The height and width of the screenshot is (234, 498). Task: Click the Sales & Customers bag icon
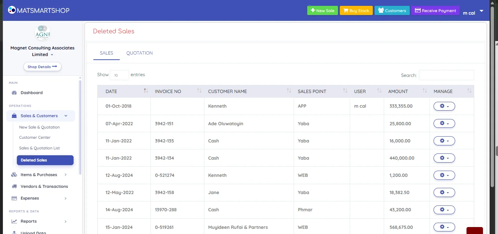[14, 116]
